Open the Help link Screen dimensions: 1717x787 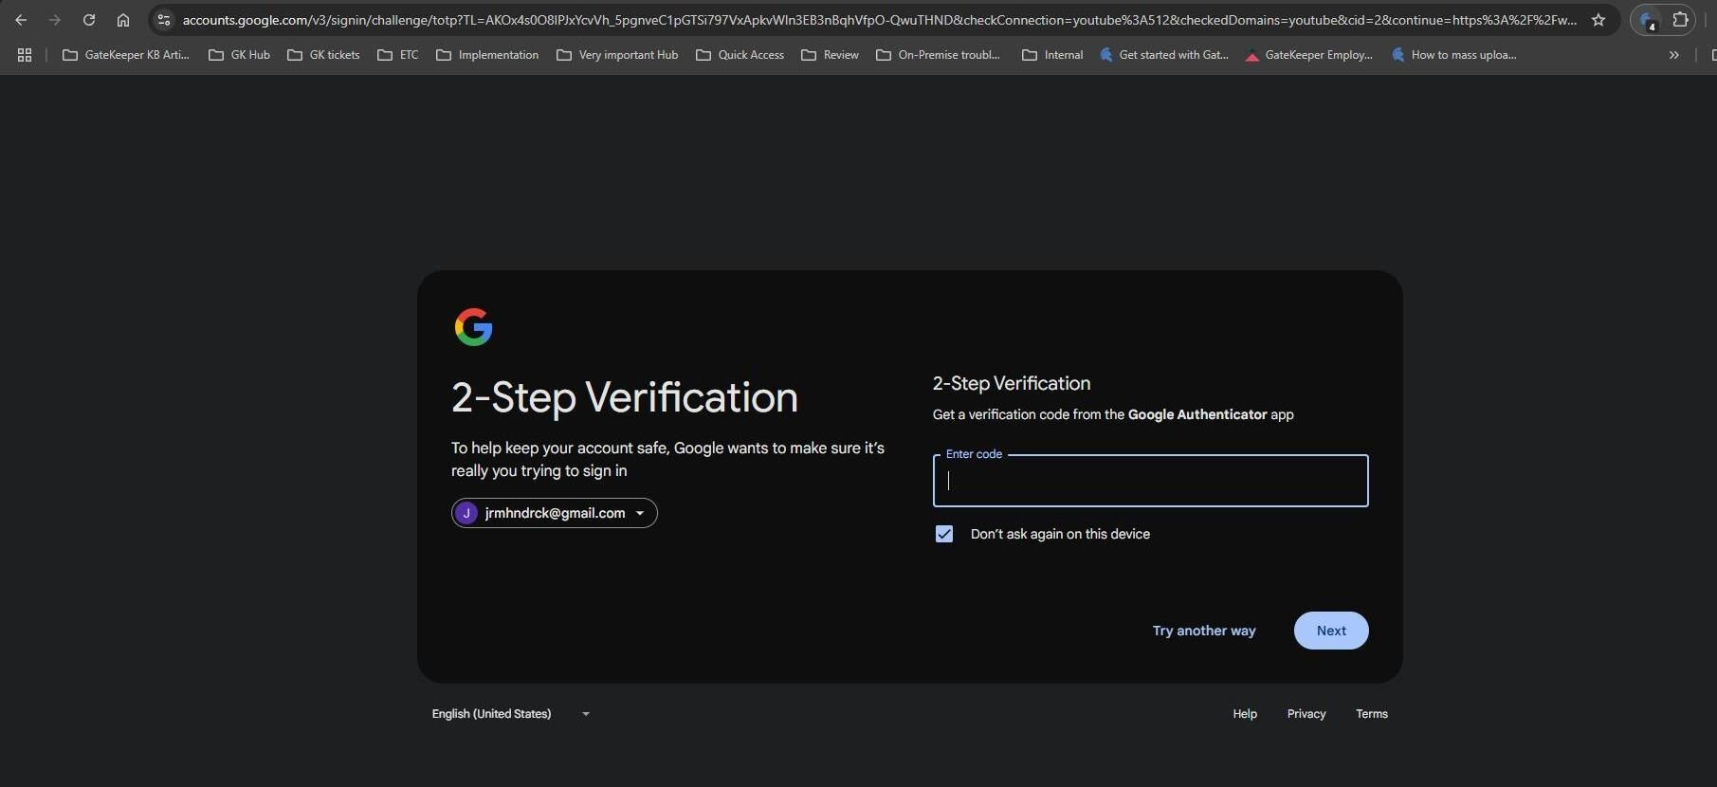(x=1245, y=714)
